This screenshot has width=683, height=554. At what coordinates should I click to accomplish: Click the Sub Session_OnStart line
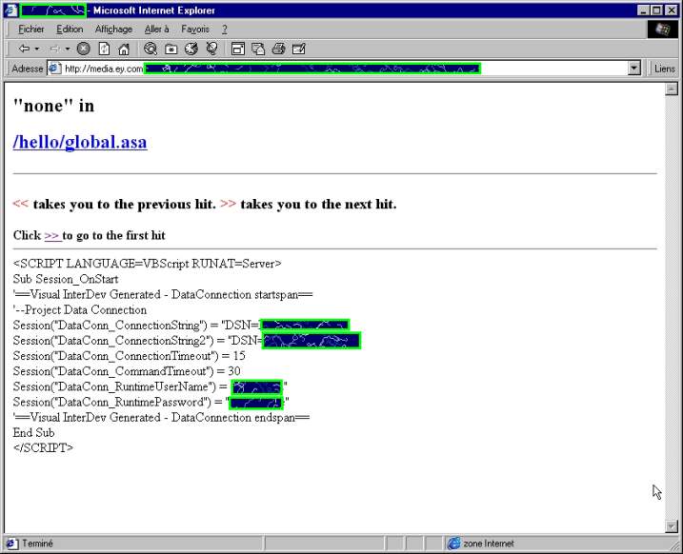[66, 279]
